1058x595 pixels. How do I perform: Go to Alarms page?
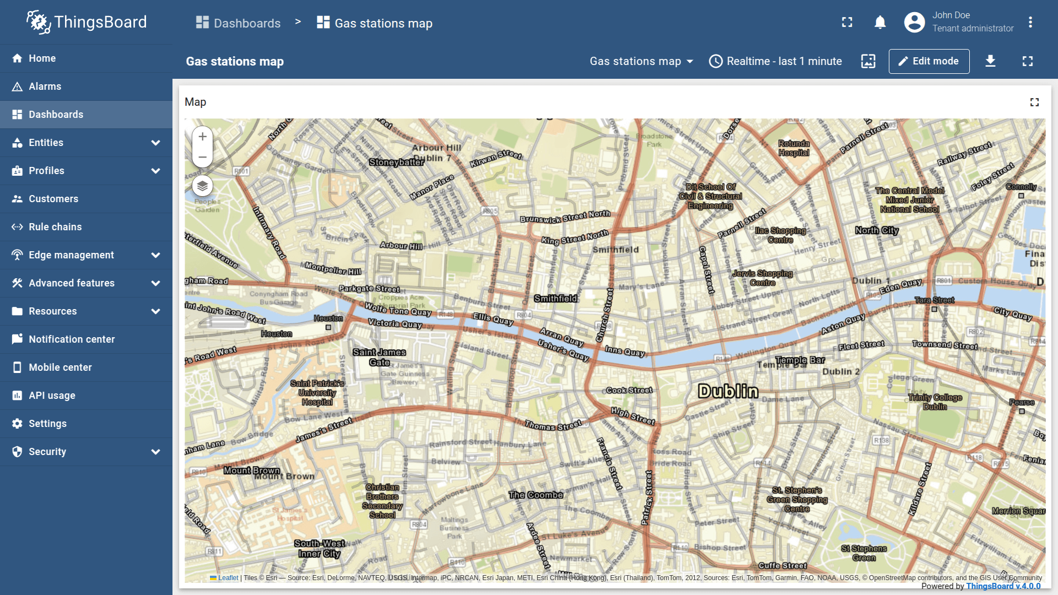click(x=45, y=86)
